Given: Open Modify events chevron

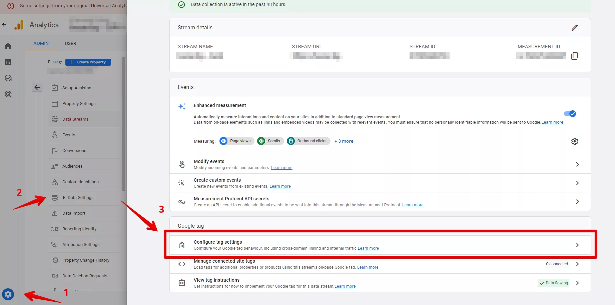Looking at the screenshot, I should pyautogui.click(x=577, y=164).
